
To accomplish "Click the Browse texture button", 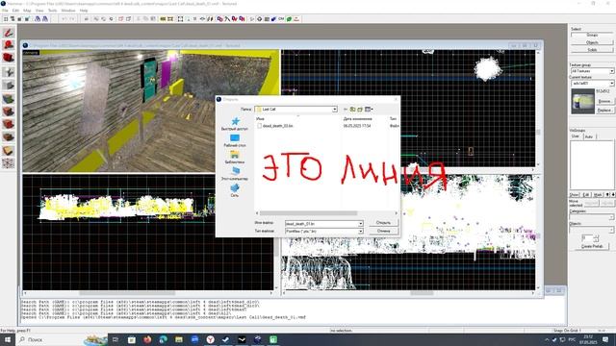I will tap(604, 101).
